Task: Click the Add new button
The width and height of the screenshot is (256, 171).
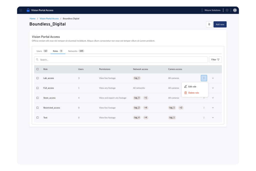Action: (x=220, y=24)
